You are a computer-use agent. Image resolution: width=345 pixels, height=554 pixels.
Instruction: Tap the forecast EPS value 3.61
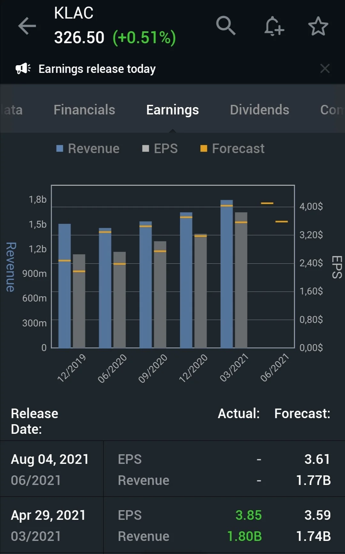click(317, 459)
